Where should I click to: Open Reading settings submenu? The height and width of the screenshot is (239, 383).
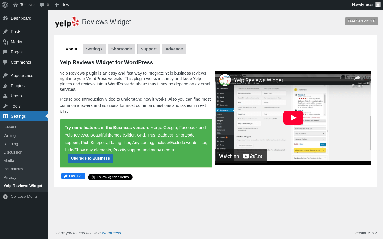pyautogui.click(x=24, y=144)
